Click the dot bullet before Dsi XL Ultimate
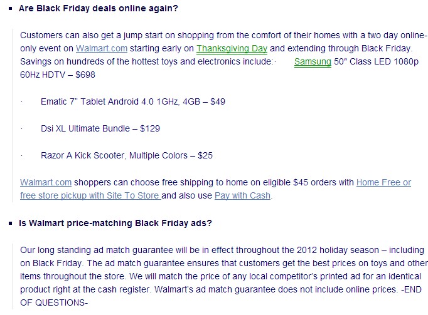 coord(21,129)
